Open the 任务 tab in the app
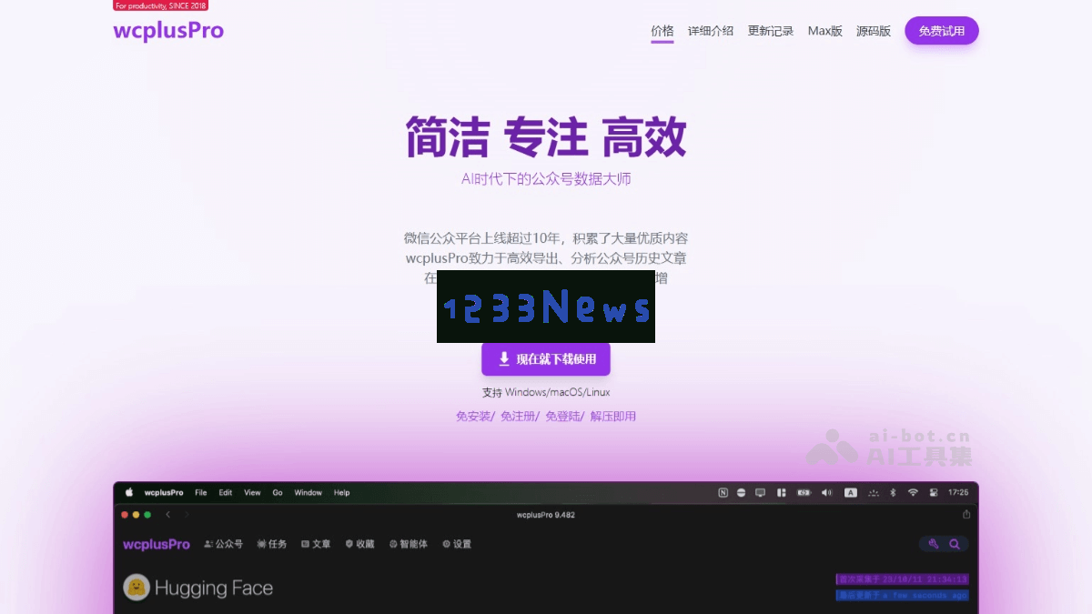 [271, 544]
